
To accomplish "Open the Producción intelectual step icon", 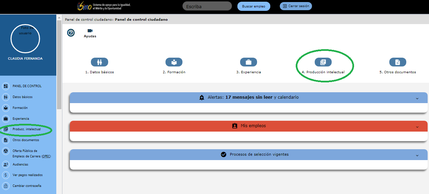I will tap(323, 62).
